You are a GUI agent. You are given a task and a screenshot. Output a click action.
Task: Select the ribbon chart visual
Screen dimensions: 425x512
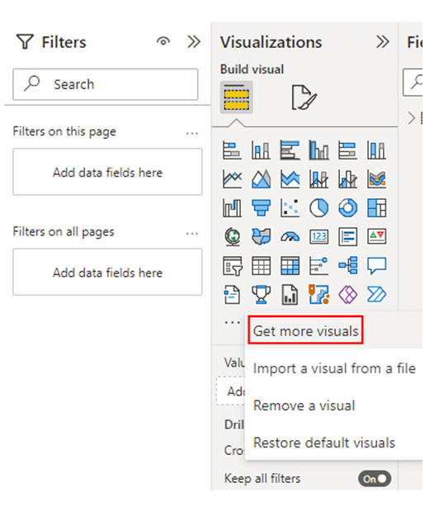[376, 179]
